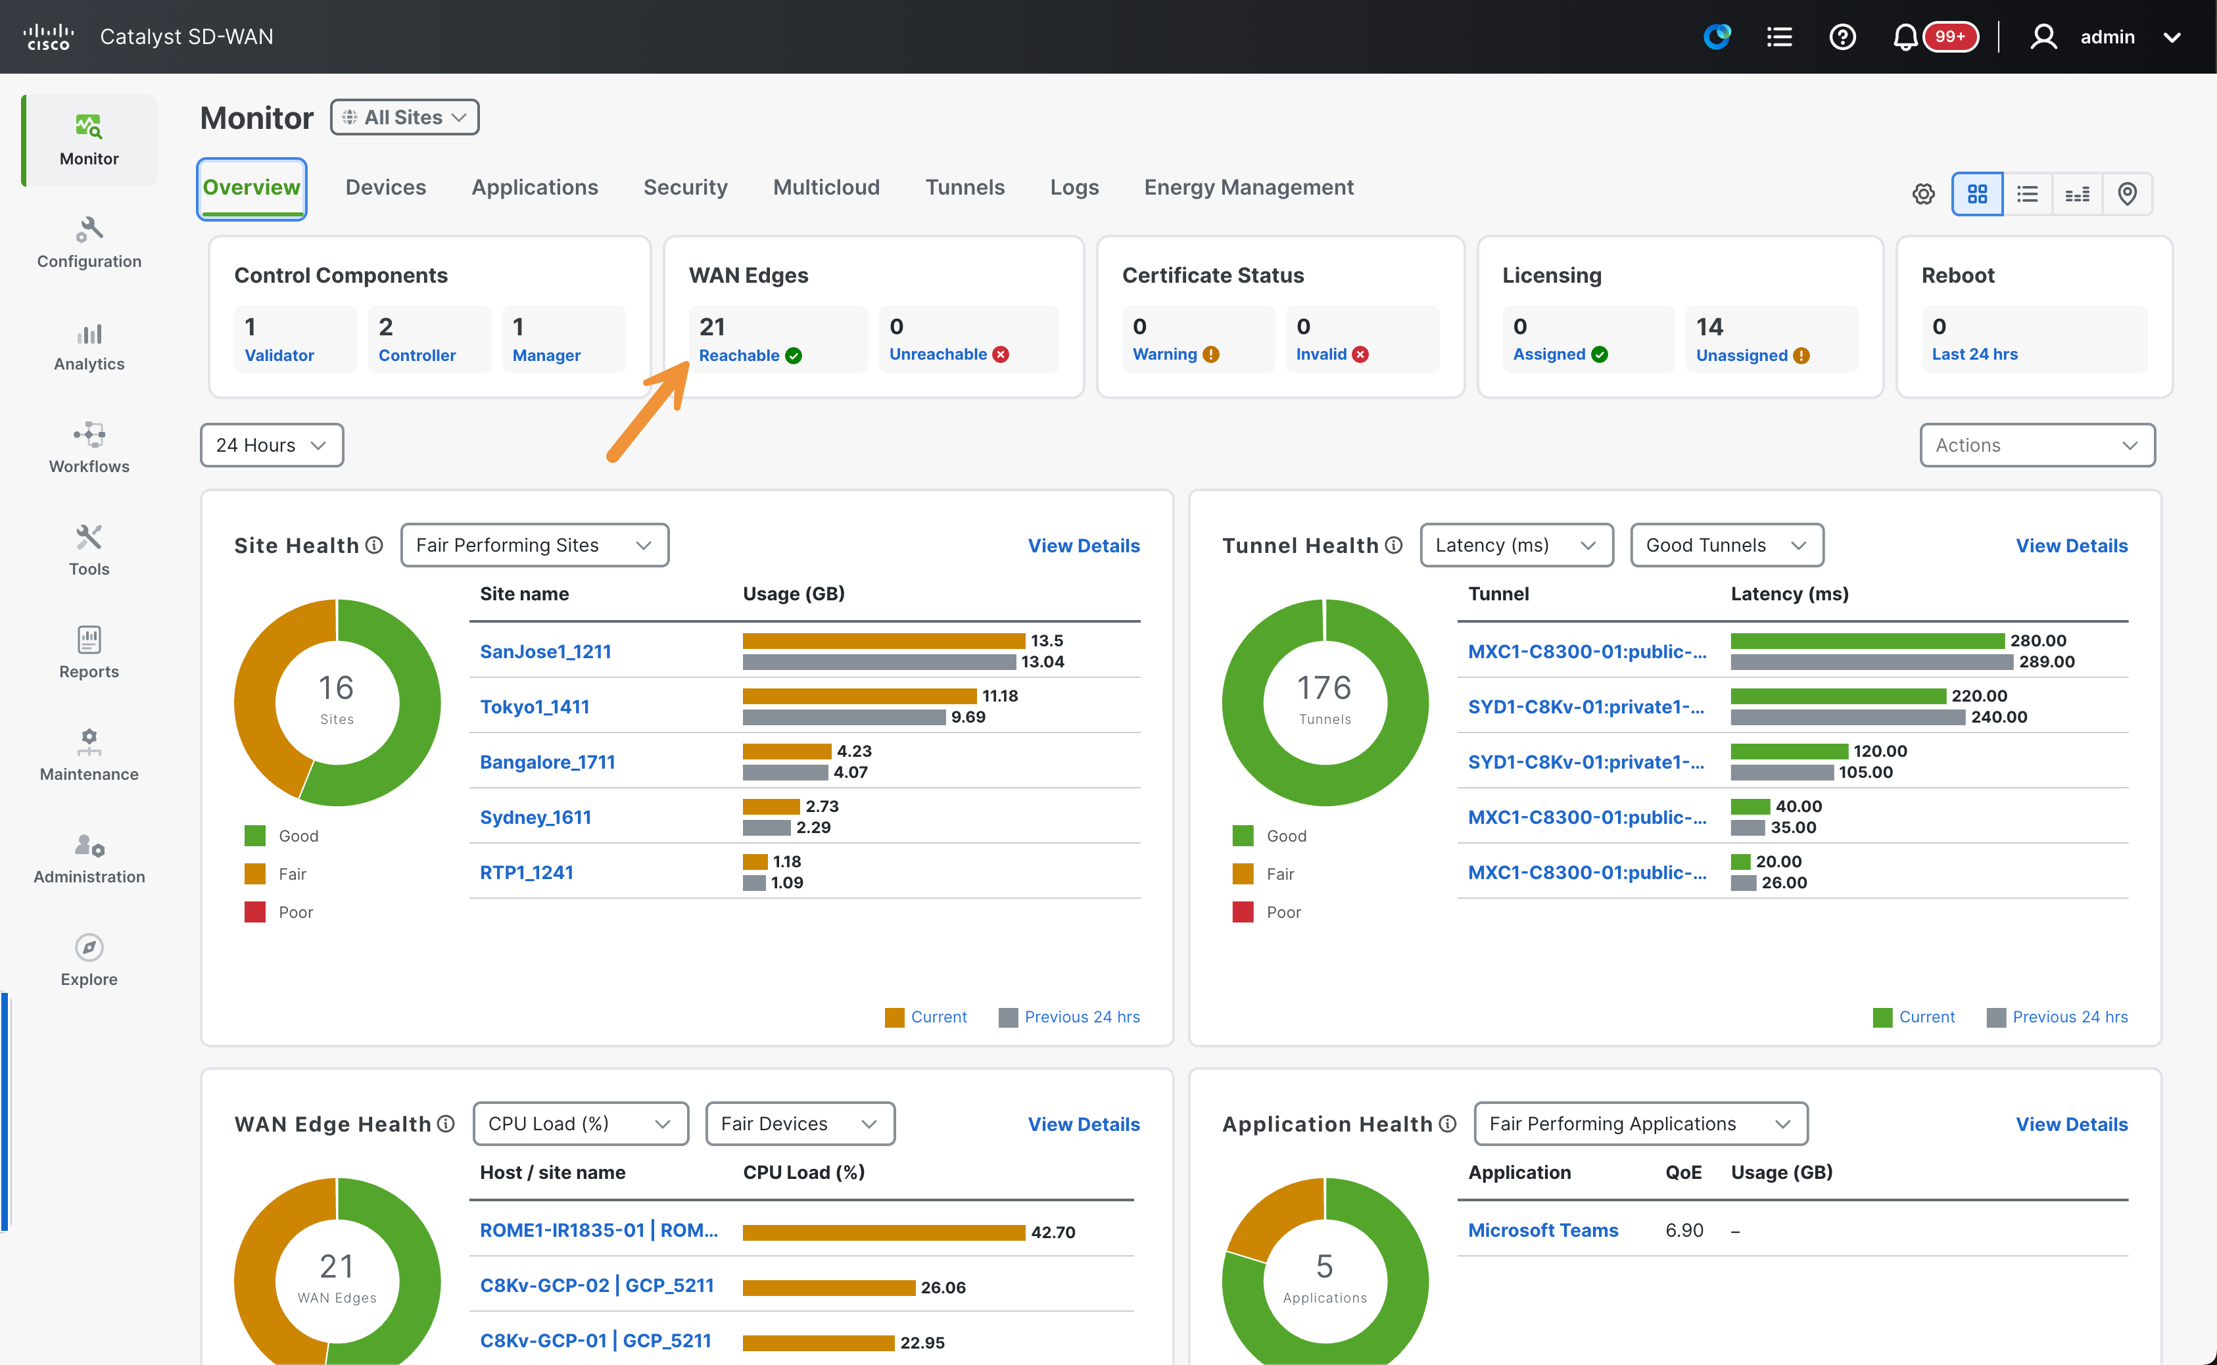Toggle the grid card view button
The width and height of the screenshot is (2217, 1365).
(x=1977, y=193)
